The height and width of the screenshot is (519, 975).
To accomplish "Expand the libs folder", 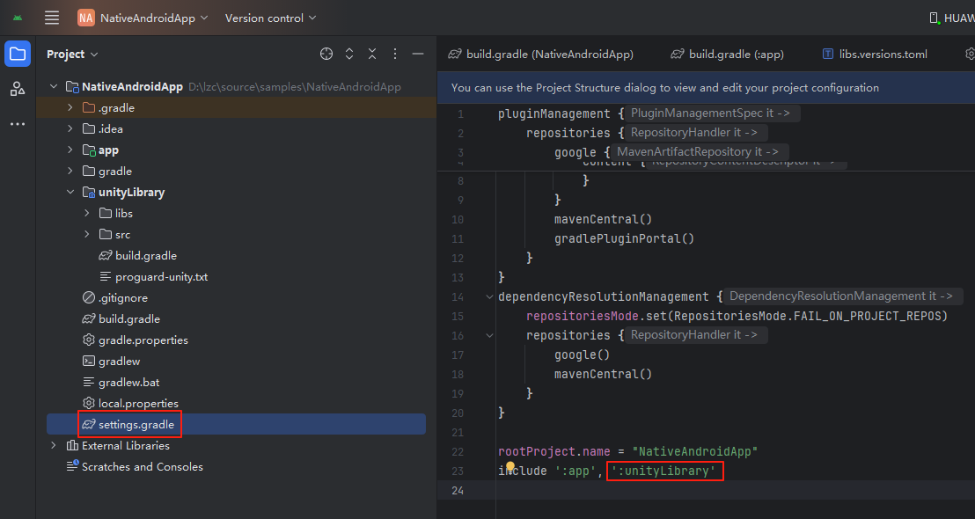I will click(x=87, y=213).
